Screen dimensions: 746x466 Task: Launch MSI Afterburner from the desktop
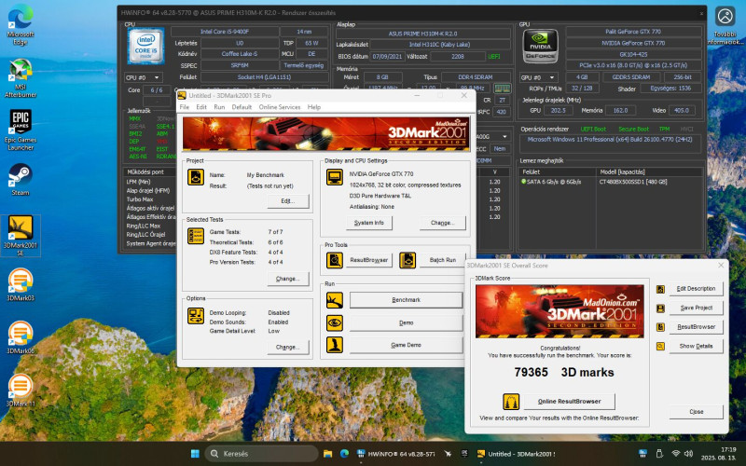[21, 77]
